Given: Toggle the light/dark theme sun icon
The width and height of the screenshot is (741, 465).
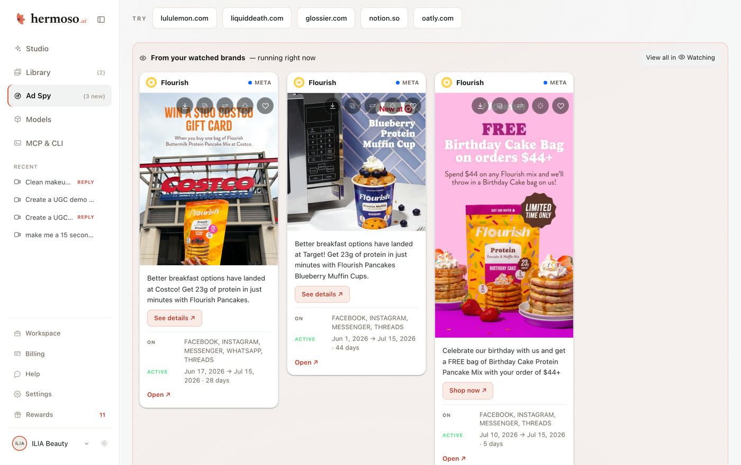Looking at the screenshot, I should [104, 443].
